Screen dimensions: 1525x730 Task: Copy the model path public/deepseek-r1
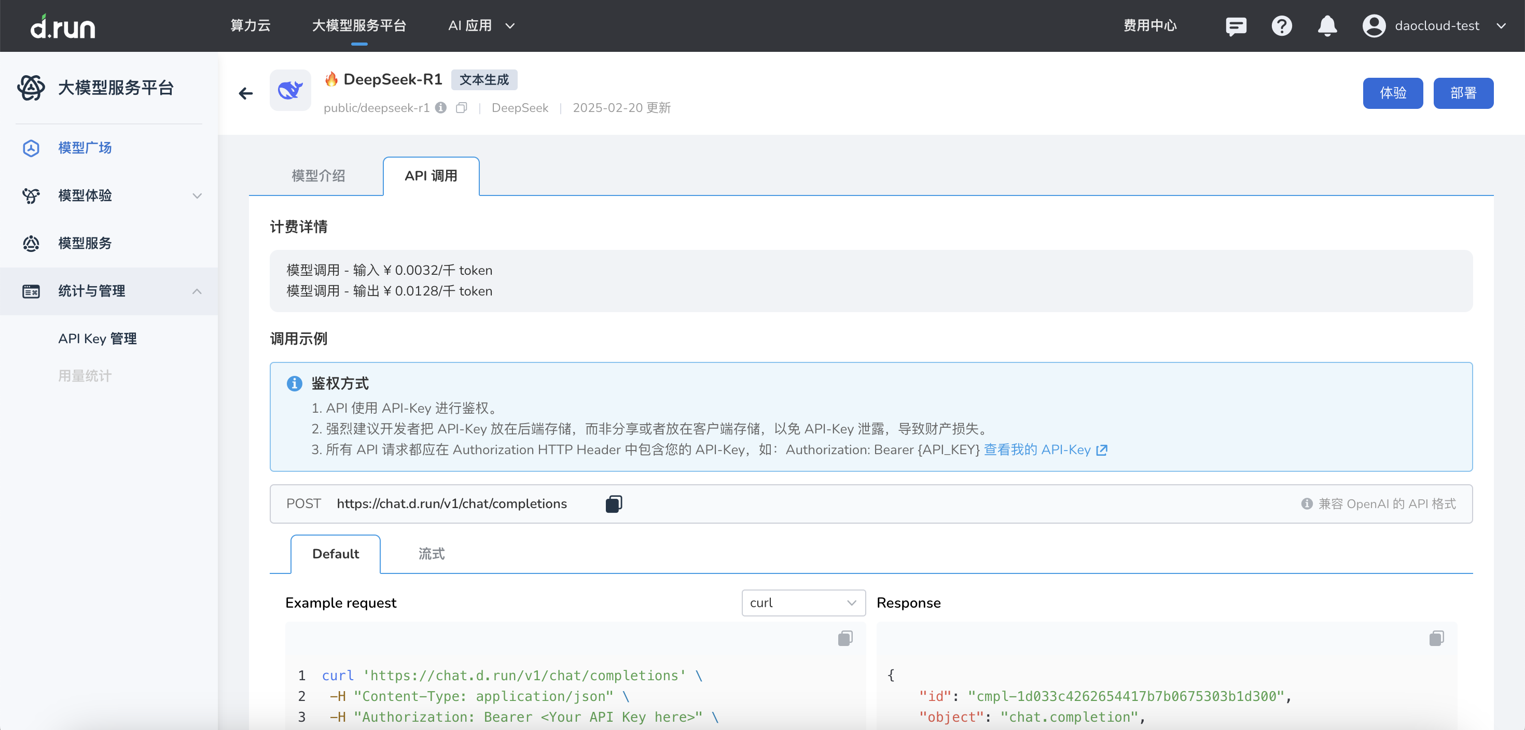(x=461, y=108)
